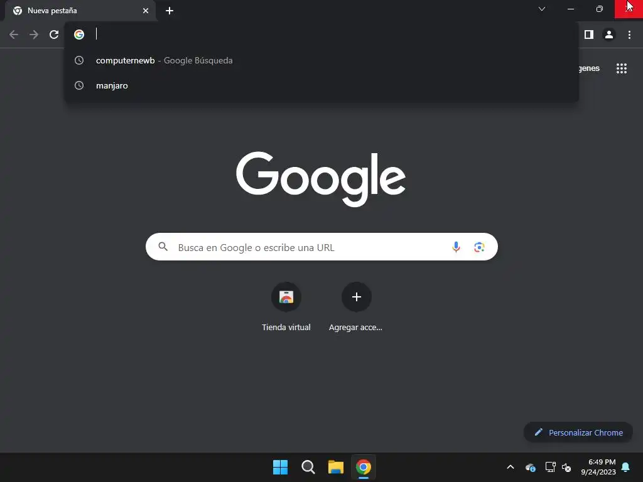Minimize the Chrome window
Screen dimensions: 643x482
click(570, 9)
